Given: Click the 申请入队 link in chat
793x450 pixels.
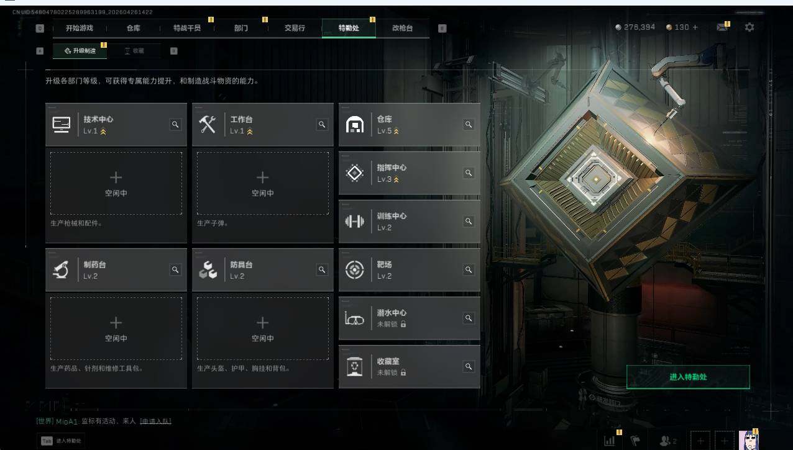Looking at the screenshot, I should (x=155, y=421).
